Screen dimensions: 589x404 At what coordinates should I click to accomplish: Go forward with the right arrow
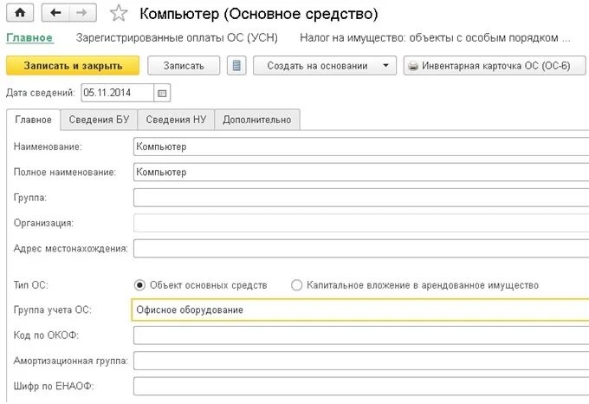[x=82, y=14]
